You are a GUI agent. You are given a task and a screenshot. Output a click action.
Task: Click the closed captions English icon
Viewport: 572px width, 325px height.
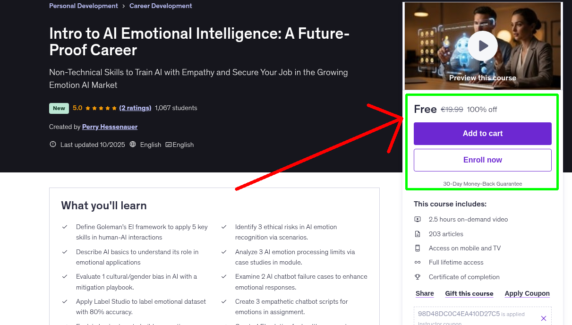[169, 144]
